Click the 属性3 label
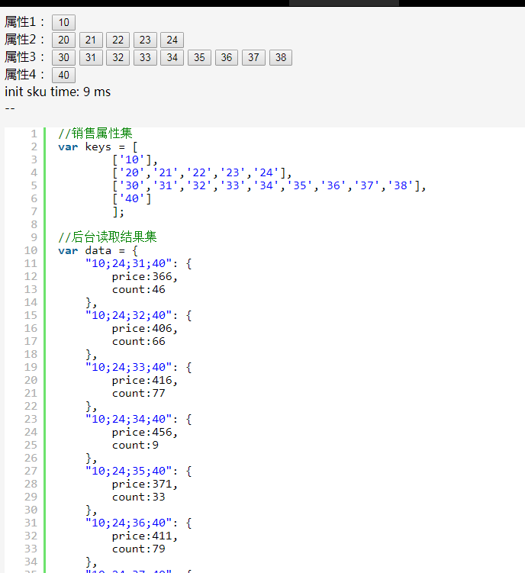Image resolution: width=525 pixels, height=573 pixels. (x=24, y=57)
